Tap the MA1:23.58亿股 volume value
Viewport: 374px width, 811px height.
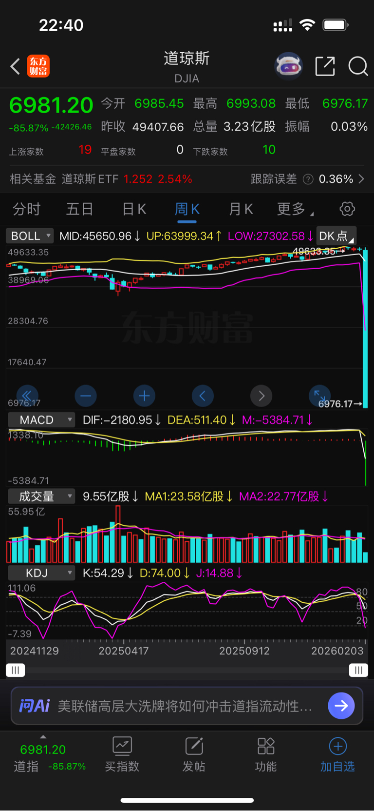189,496
